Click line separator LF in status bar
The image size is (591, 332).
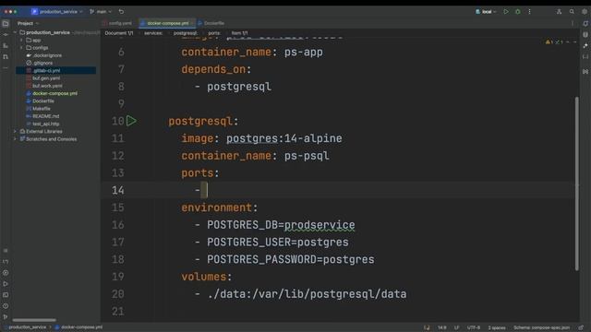[x=456, y=327]
